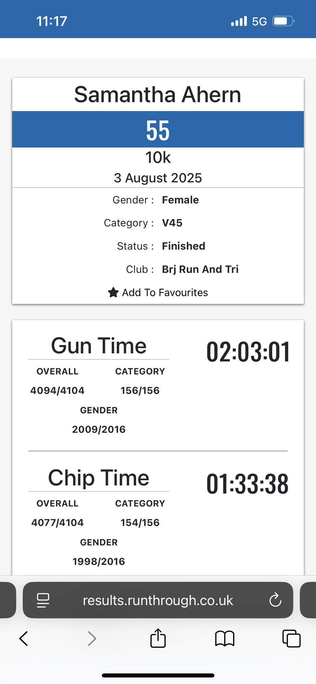This screenshot has height=684, width=316.
Task: Tap the star icon for favourites
Action: (113, 292)
